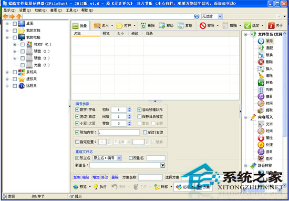Click the 复制 link in scheme bar
Image resolution: width=289 pixels, height=201 pixels.
77,177
